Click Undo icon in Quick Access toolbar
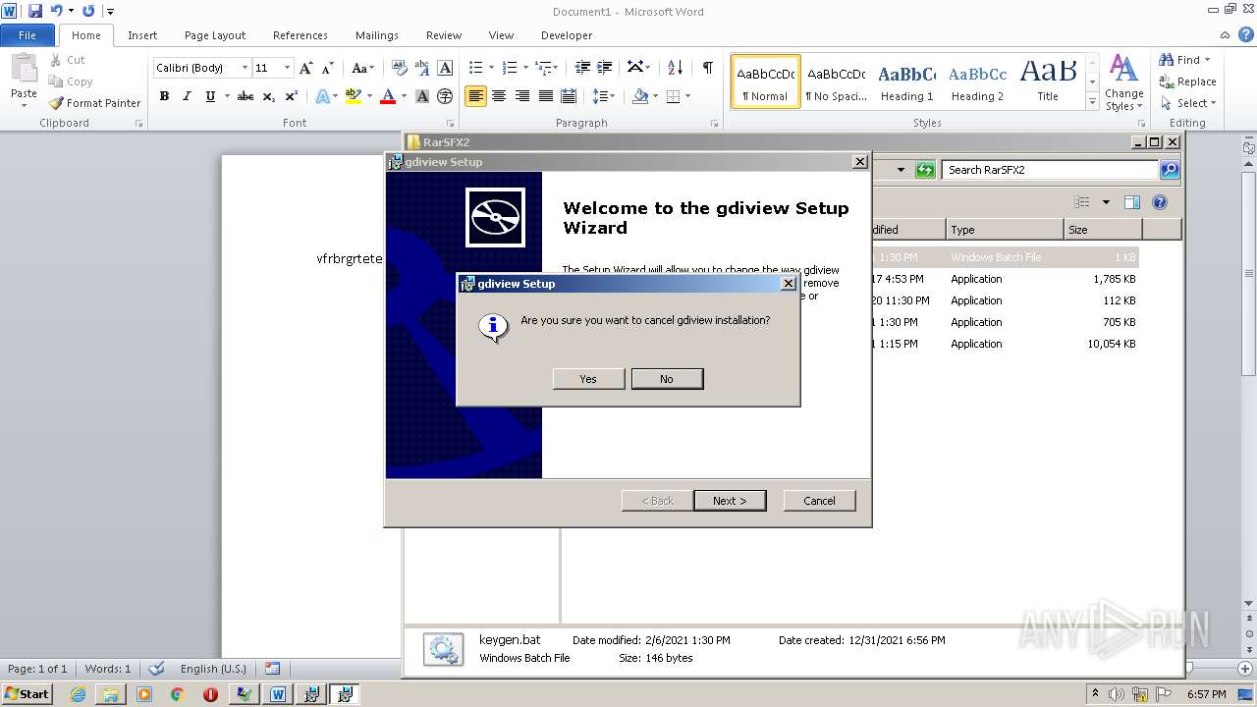Screen dimensions: 1257x707 point(56,11)
